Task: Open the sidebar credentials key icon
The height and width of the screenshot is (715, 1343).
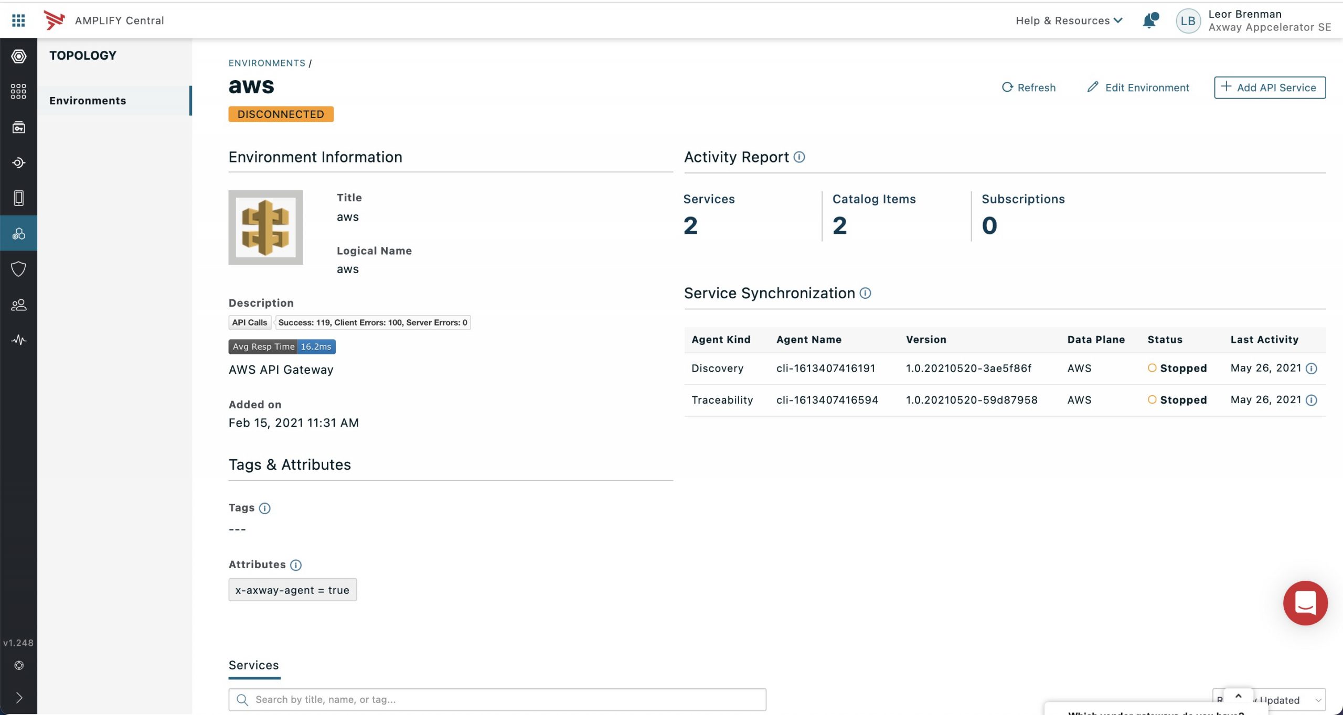Action: point(19,127)
